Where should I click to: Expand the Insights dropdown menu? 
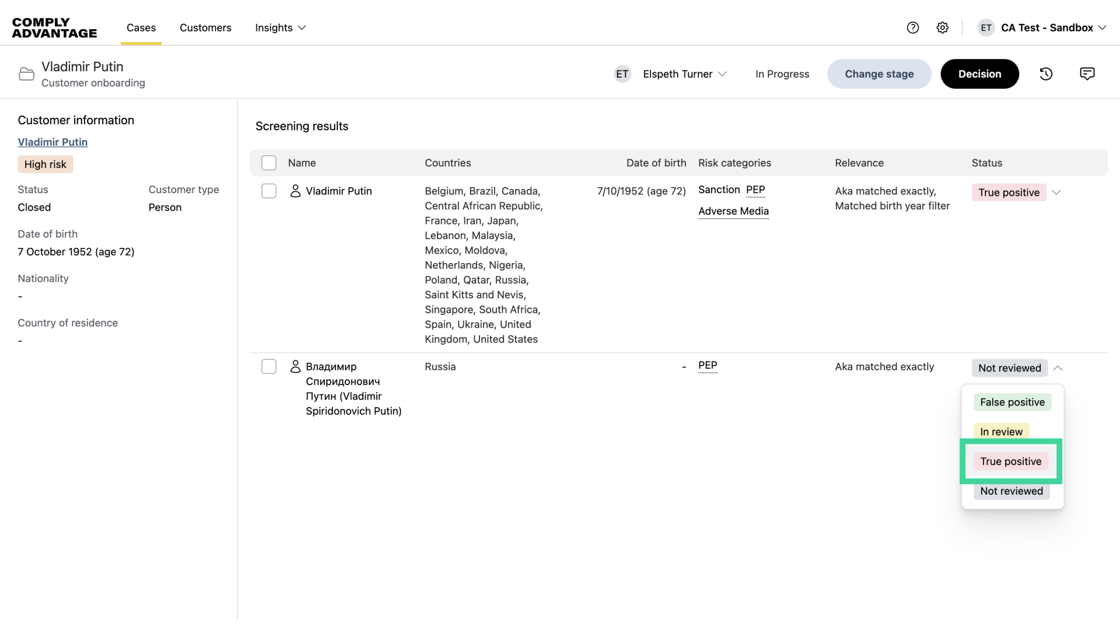click(281, 27)
